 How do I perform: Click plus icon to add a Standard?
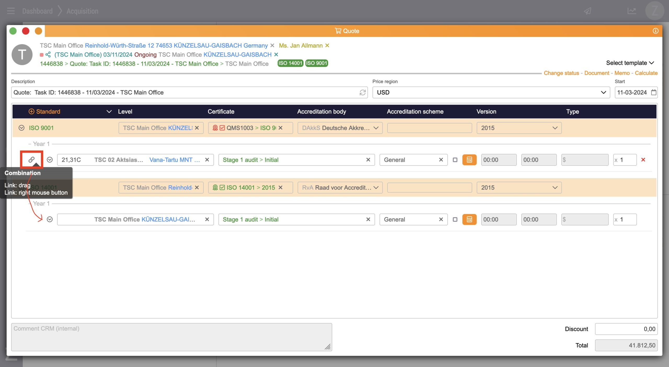31,112
